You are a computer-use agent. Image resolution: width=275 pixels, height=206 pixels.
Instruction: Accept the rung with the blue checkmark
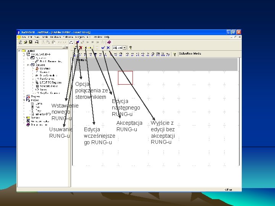pyautogui.click(x=103, y=48)
